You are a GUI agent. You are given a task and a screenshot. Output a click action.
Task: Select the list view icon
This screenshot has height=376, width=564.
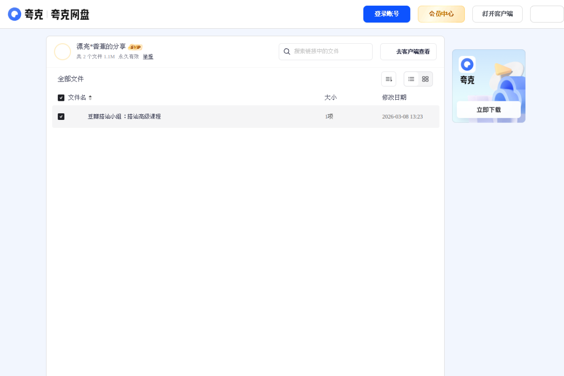pos(411,79)
